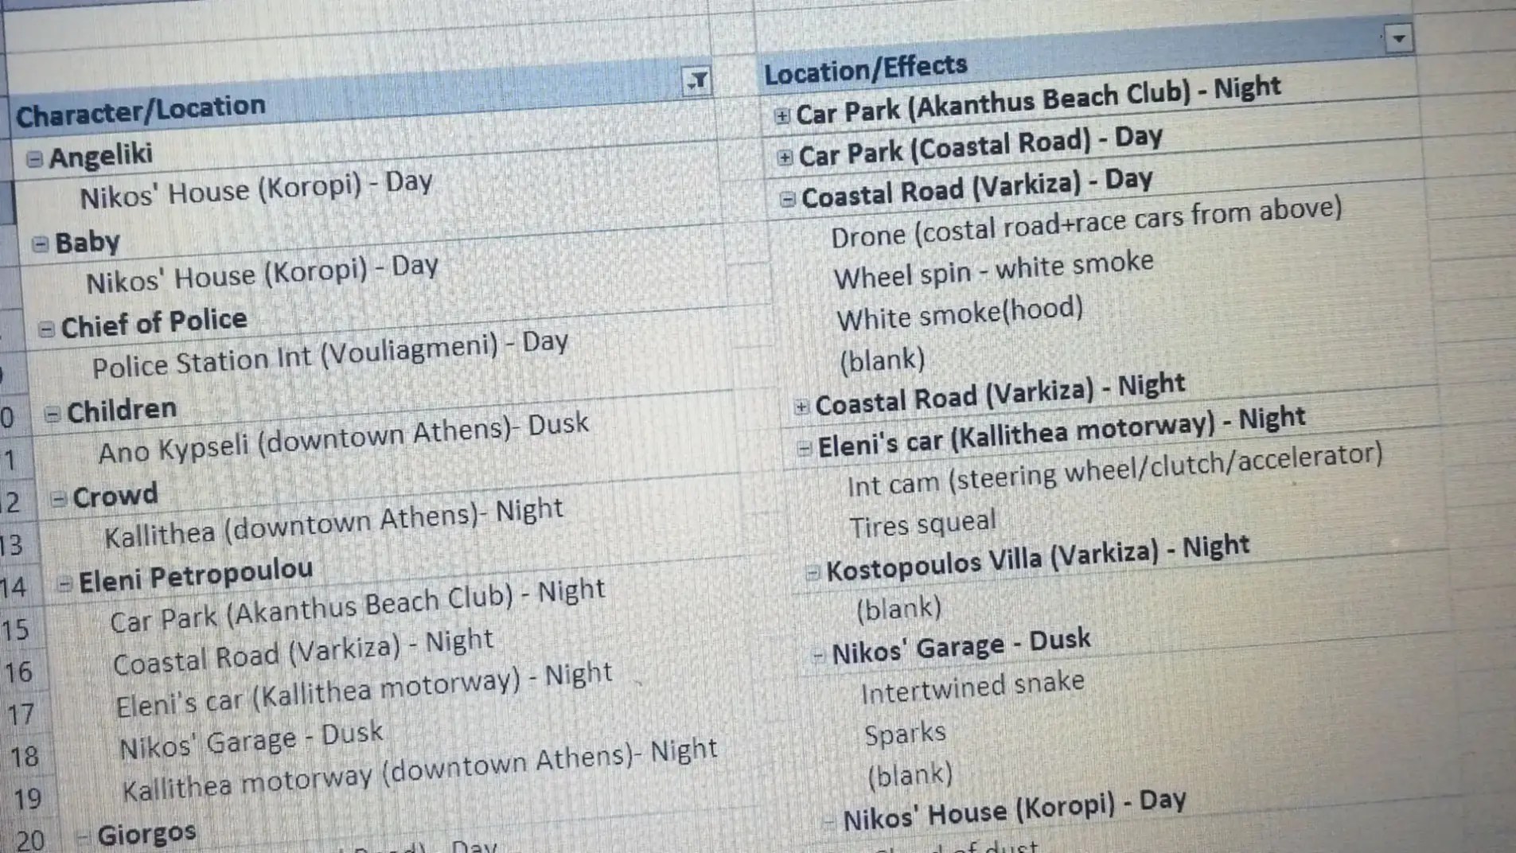Select Car Park (Akanthus Beach Club) - Night under Eleni Petropoulou
The height and width of the screenshot is (853, 1516).
tap(358, 606)
